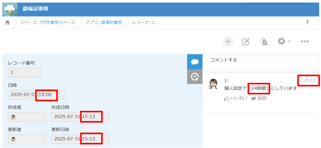The width and height of the screenshot is (321, 148).
Task: Add a new record with plus icon
Action: click(x=228, y=42)
